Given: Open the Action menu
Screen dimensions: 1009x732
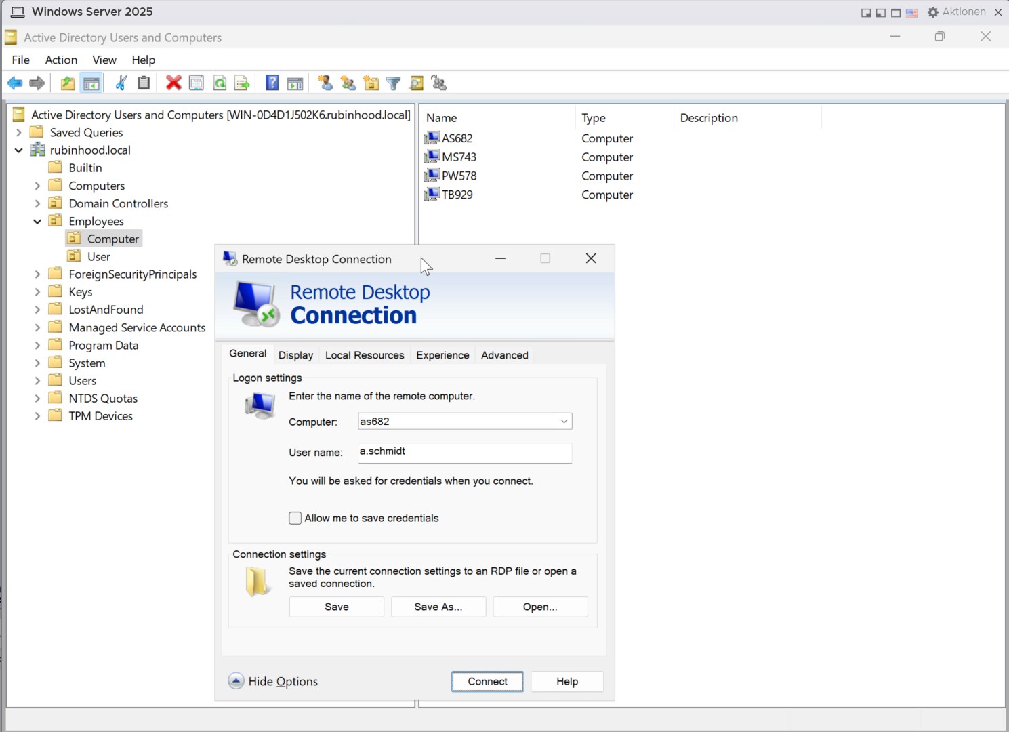Looking at the screenshot, I should click(61, 60).
